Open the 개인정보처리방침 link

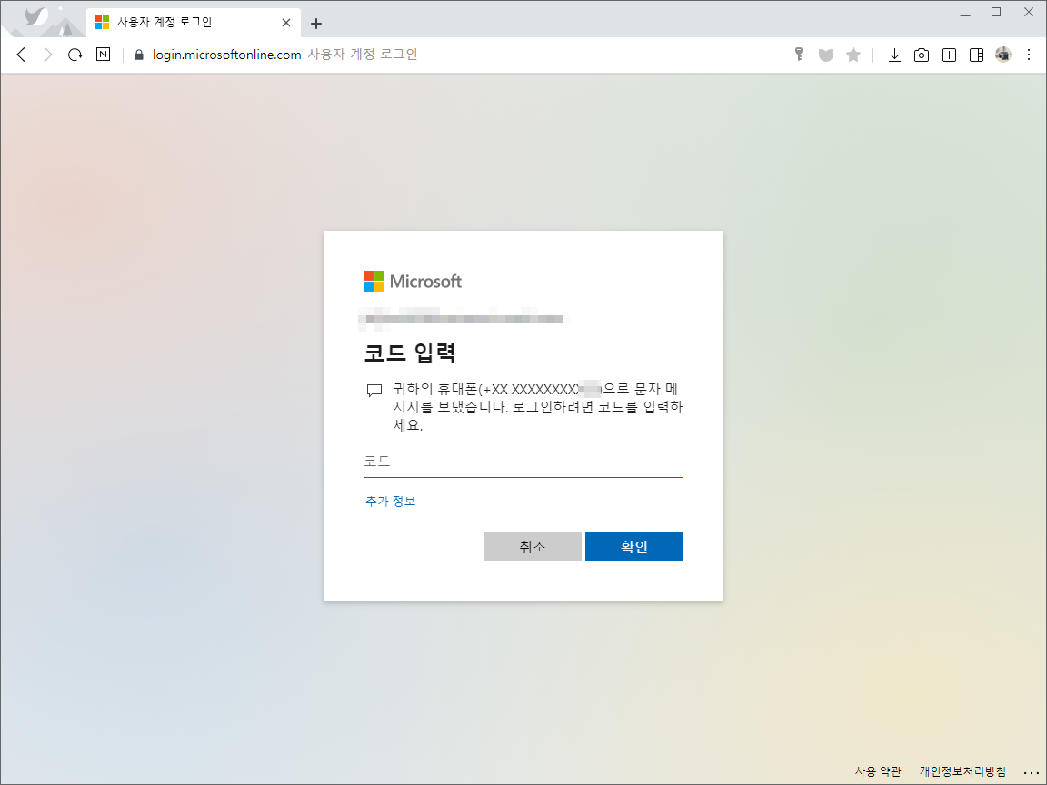962,771
